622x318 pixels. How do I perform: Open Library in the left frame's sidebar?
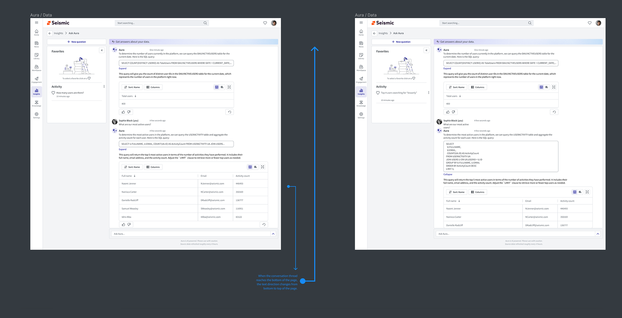(x=37, y=56)
